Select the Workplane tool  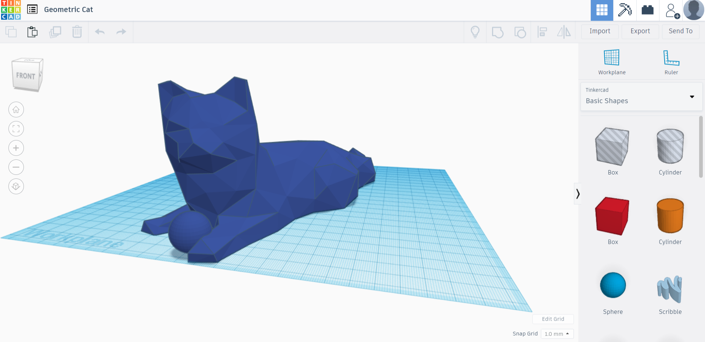(x=611, y=62)
